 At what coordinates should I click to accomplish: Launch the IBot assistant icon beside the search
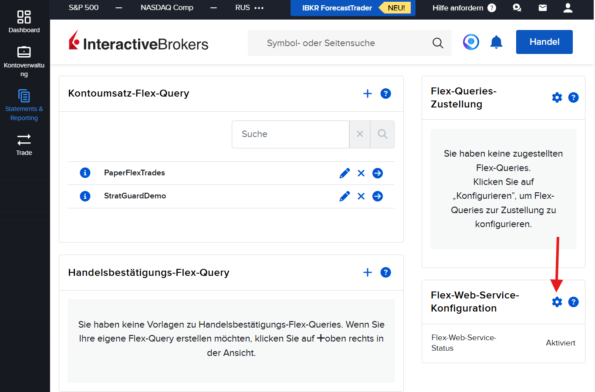click(x=470, y=42)
